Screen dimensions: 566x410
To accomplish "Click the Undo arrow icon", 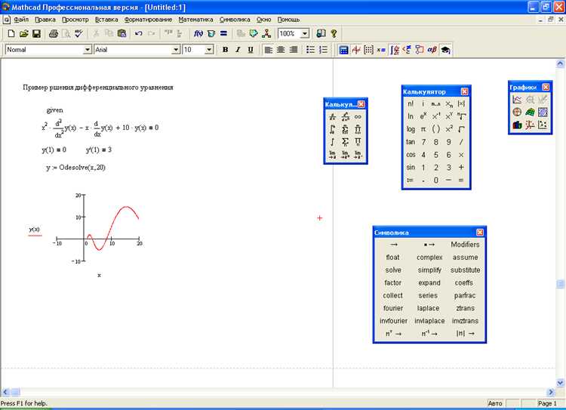I will pos(138,33).
